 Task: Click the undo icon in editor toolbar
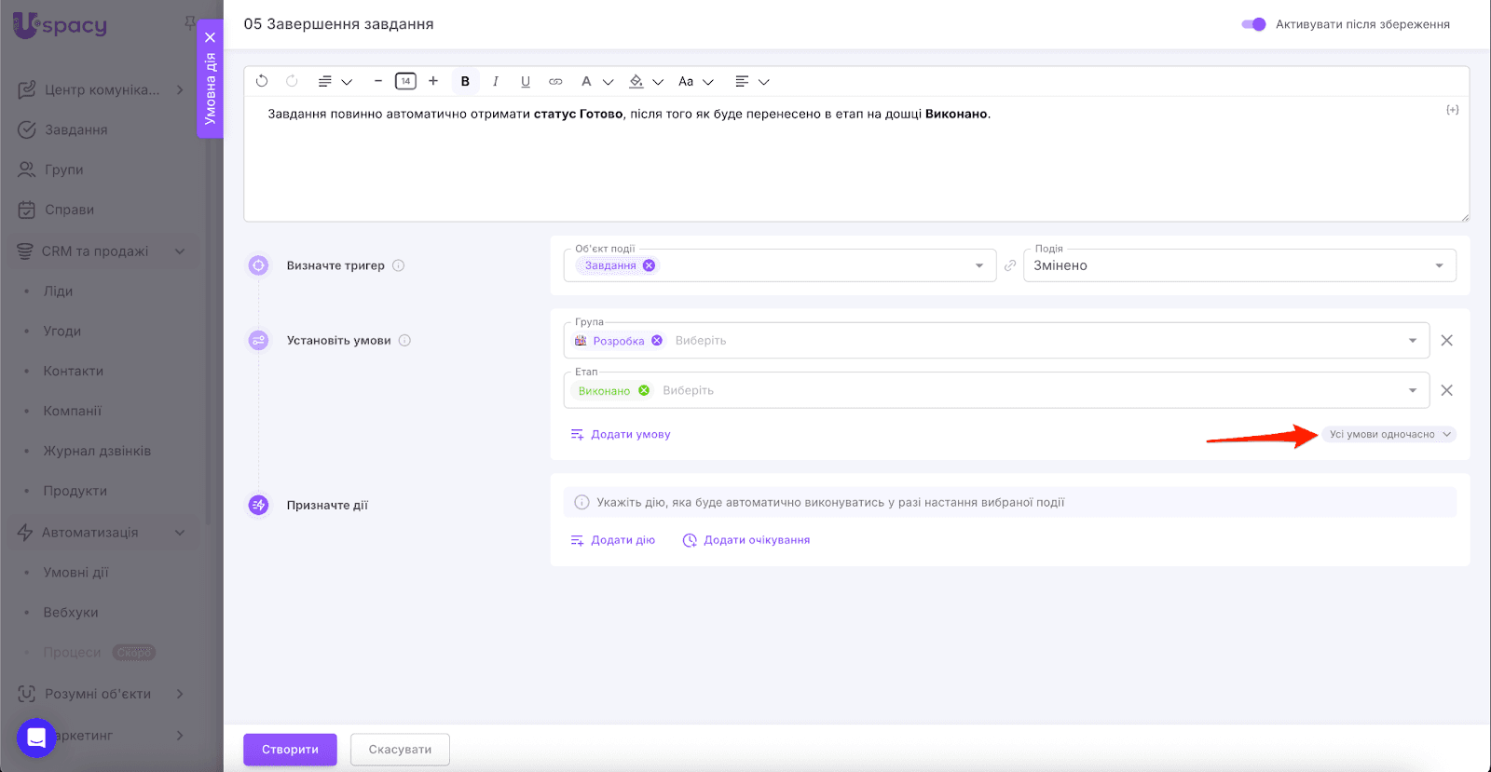262,82
